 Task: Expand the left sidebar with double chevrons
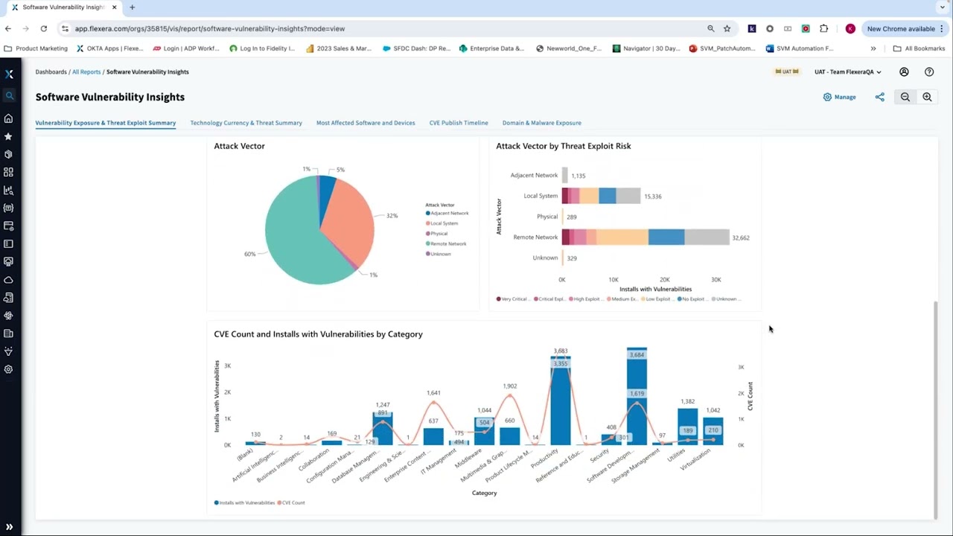pyautogui.click(x=9, y=526)
